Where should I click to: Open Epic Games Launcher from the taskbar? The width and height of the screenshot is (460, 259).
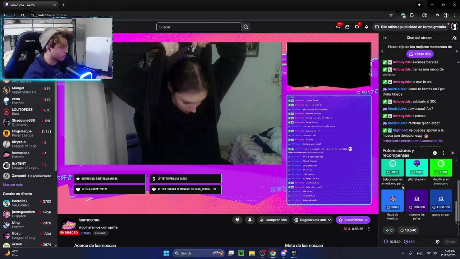point(294,253)
